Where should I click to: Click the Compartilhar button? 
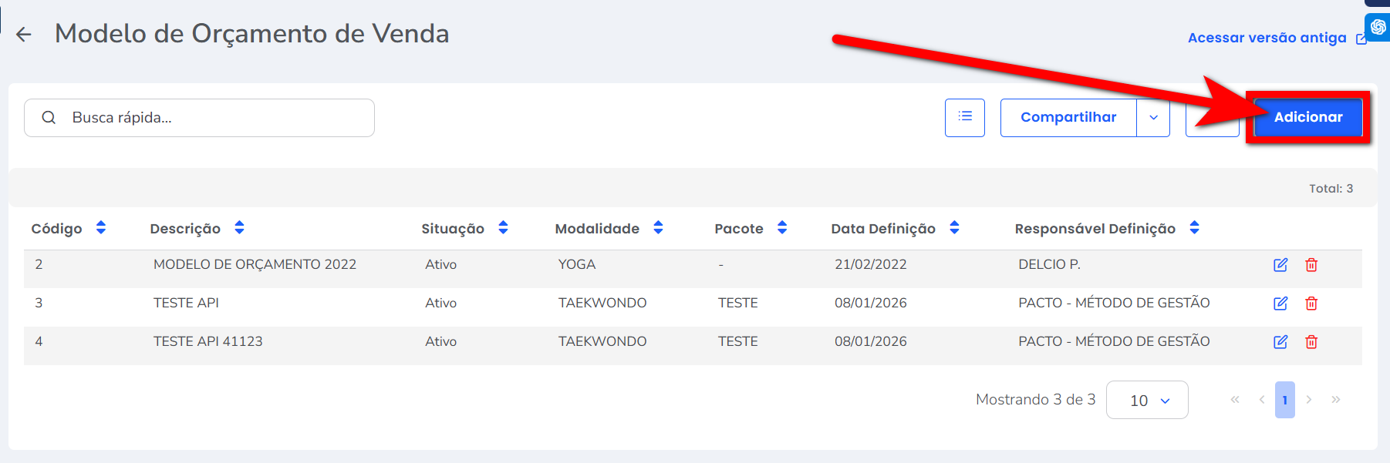(1068, 117)
